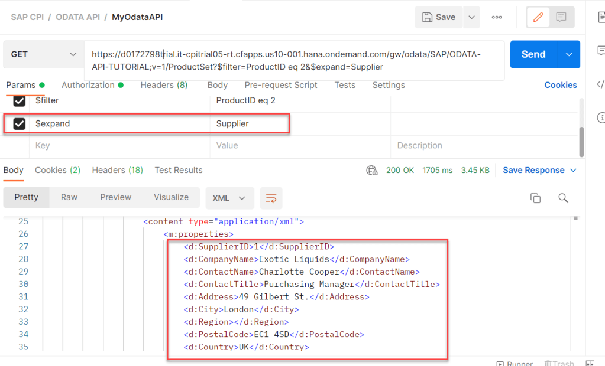Click the globe network info icon
This screenshot has width=605, height=366.
tap(372, 170)
